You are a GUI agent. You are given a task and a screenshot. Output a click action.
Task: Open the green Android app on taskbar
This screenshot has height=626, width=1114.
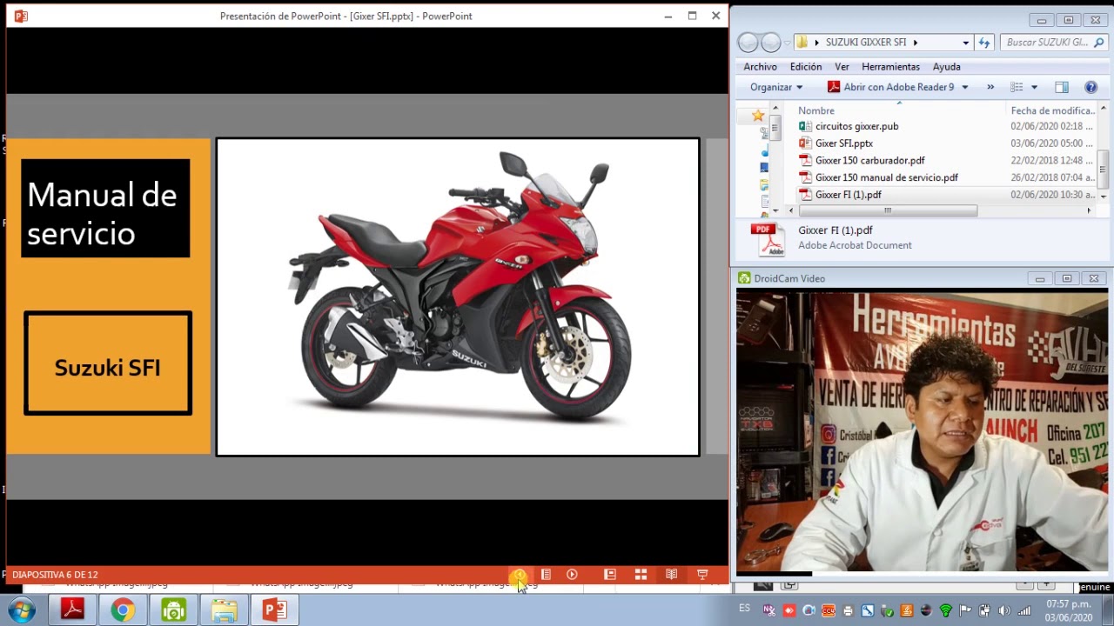pyautogui.click(x=173, y=610)
